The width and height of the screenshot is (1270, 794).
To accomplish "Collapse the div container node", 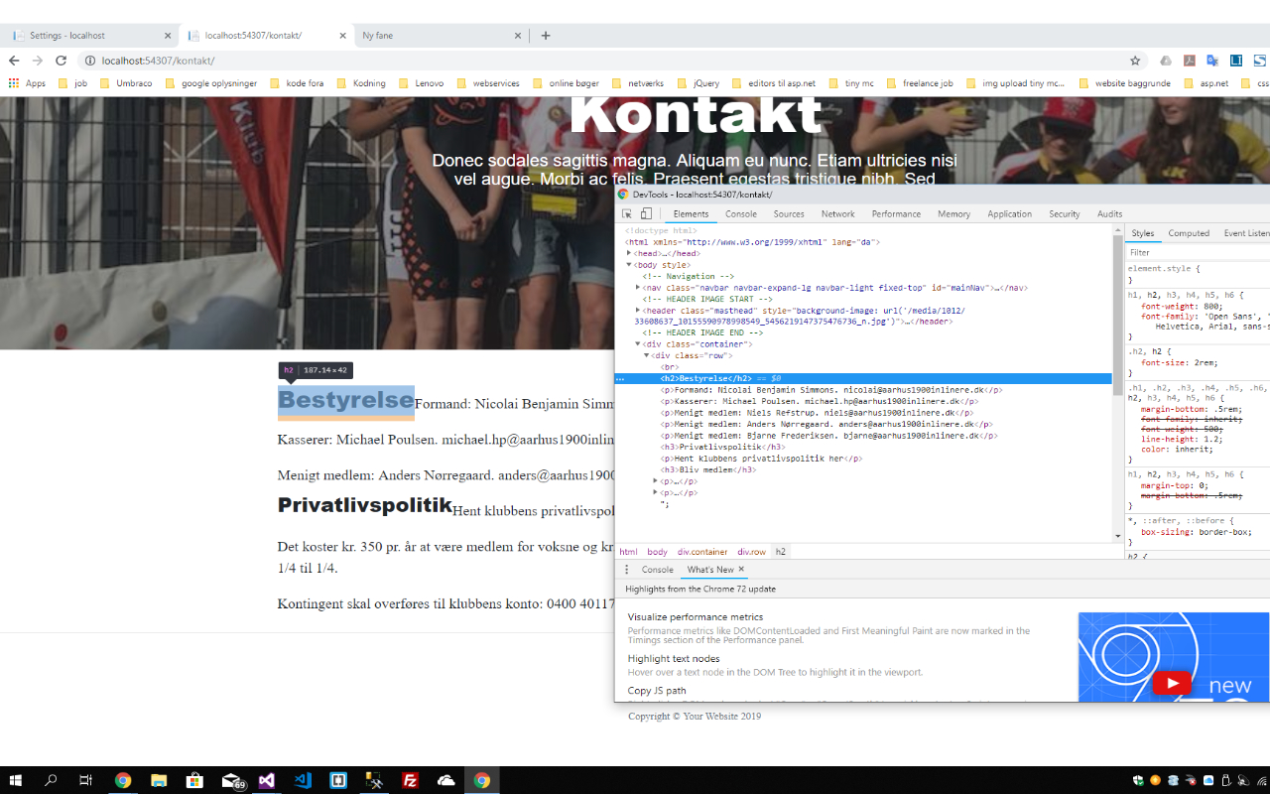I will point(638,344).
